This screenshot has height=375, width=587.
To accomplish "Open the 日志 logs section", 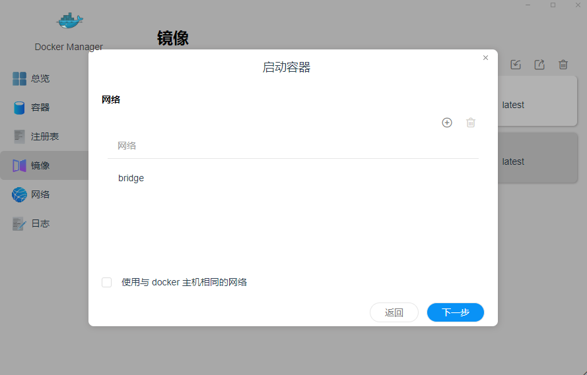I will coord(40,223).
